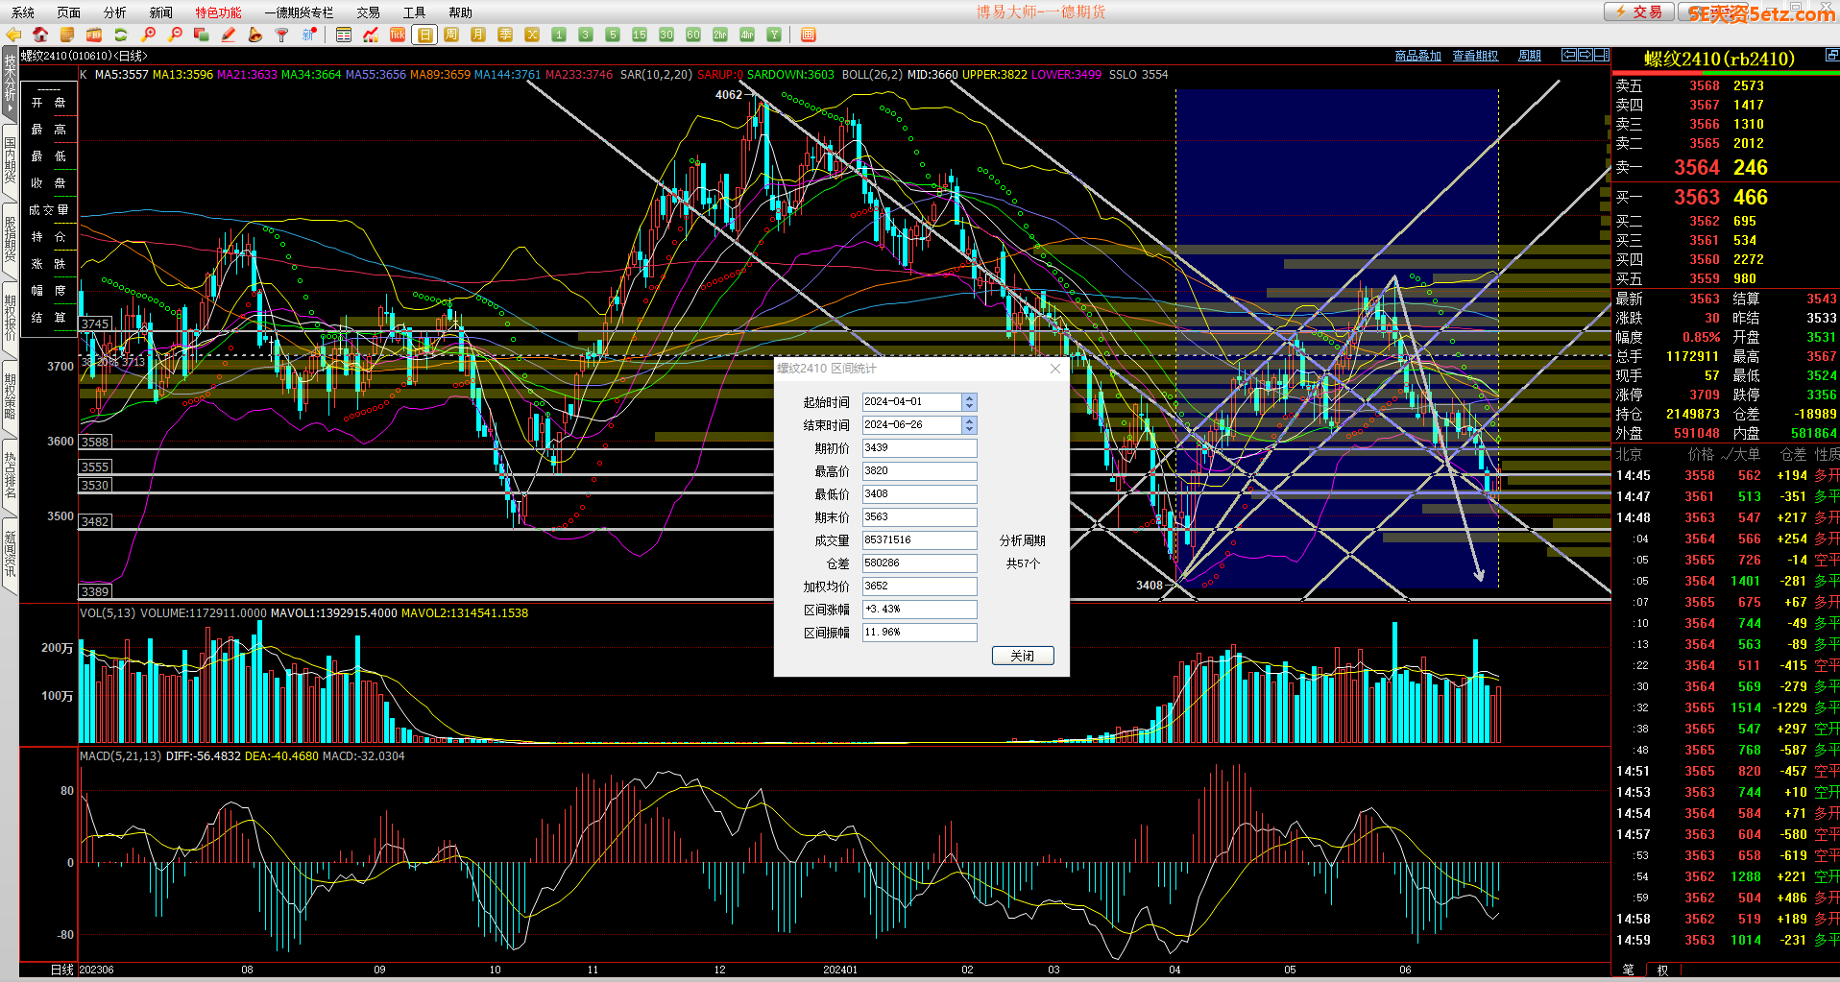Switch to the 笔 bottom tab

click(1628, 970)
